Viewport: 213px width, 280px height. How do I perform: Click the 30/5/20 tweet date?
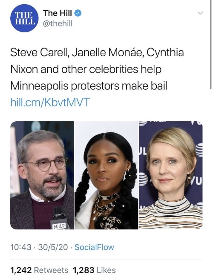click(x=53, y=247)
